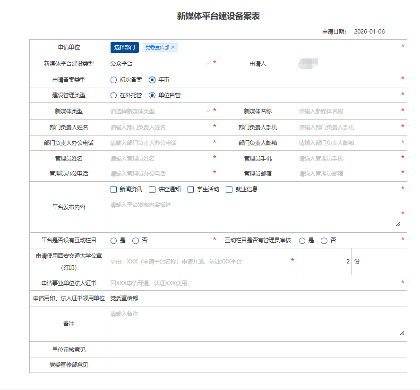Click the official seal copies number field
The width and height of the screenshot is (420, 390).
325,262
